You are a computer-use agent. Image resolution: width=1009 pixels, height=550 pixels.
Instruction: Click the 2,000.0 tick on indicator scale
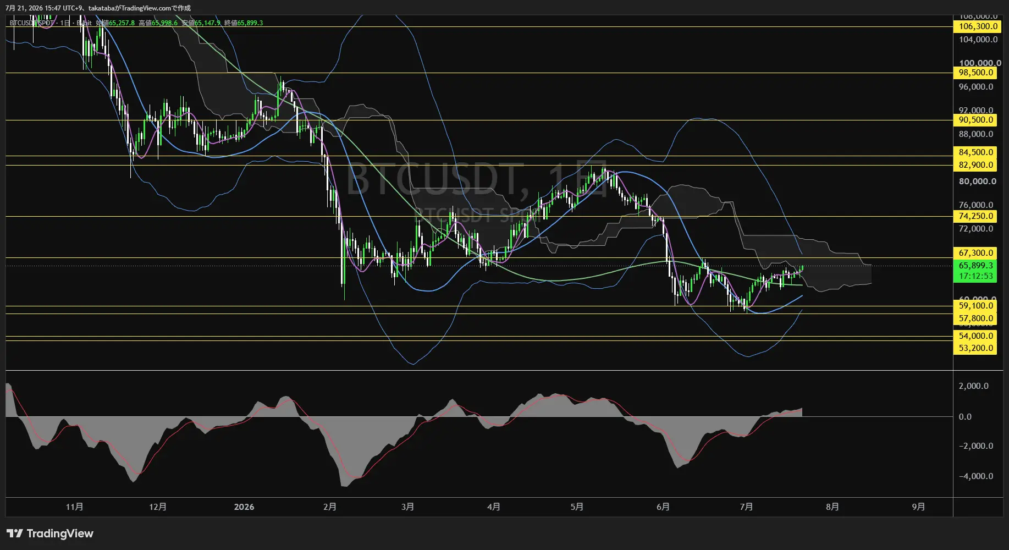click(x=973, y=386)
